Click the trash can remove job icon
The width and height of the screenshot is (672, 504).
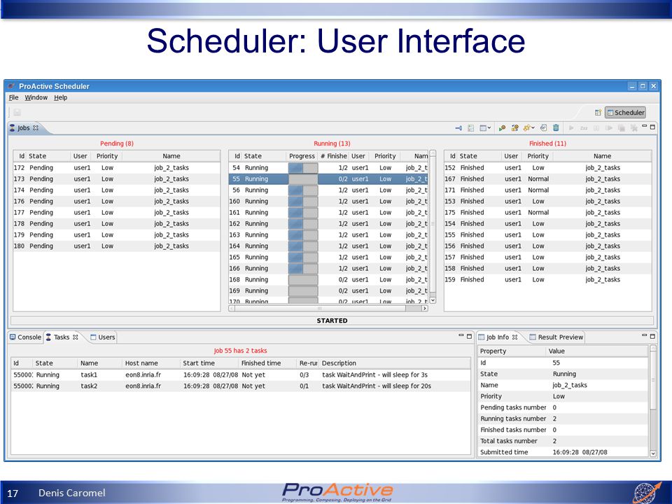[556, 127]
